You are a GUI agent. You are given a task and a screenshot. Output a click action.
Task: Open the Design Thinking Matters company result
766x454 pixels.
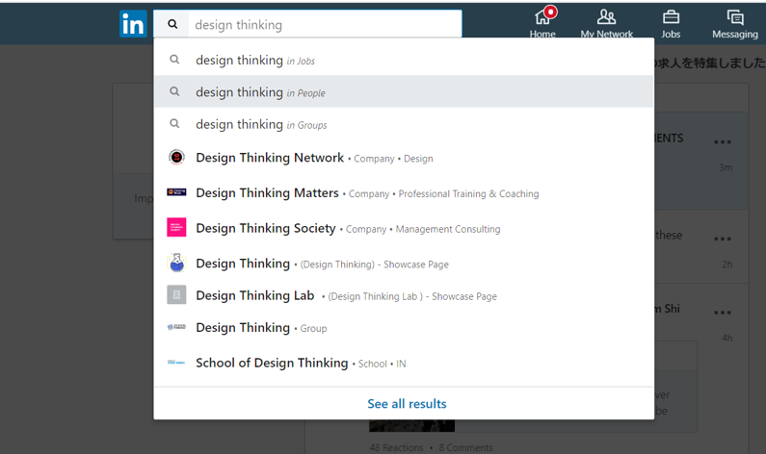(404, 193)
